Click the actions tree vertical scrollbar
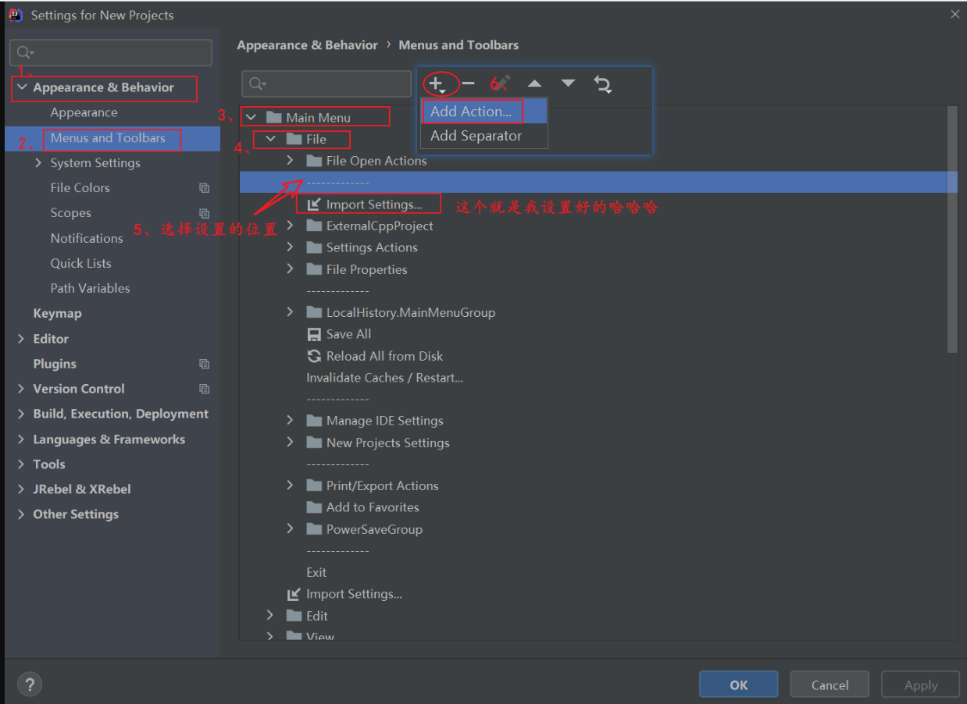Screen dimensions: 967x704 click(951, 229)
